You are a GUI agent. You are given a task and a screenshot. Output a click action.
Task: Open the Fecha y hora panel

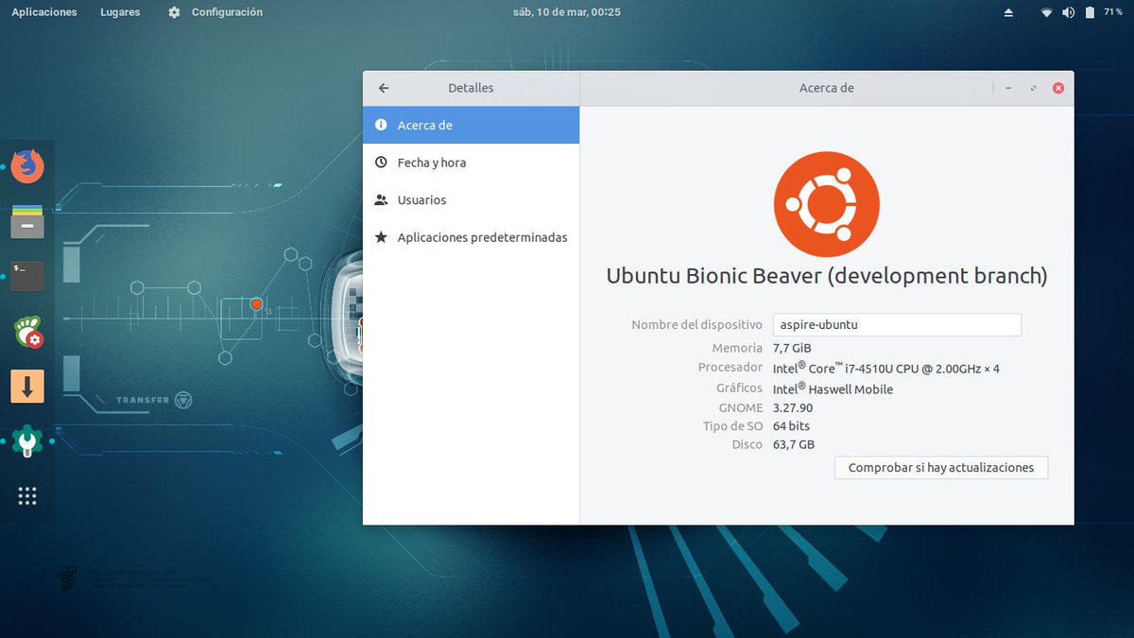click(471, 163)
